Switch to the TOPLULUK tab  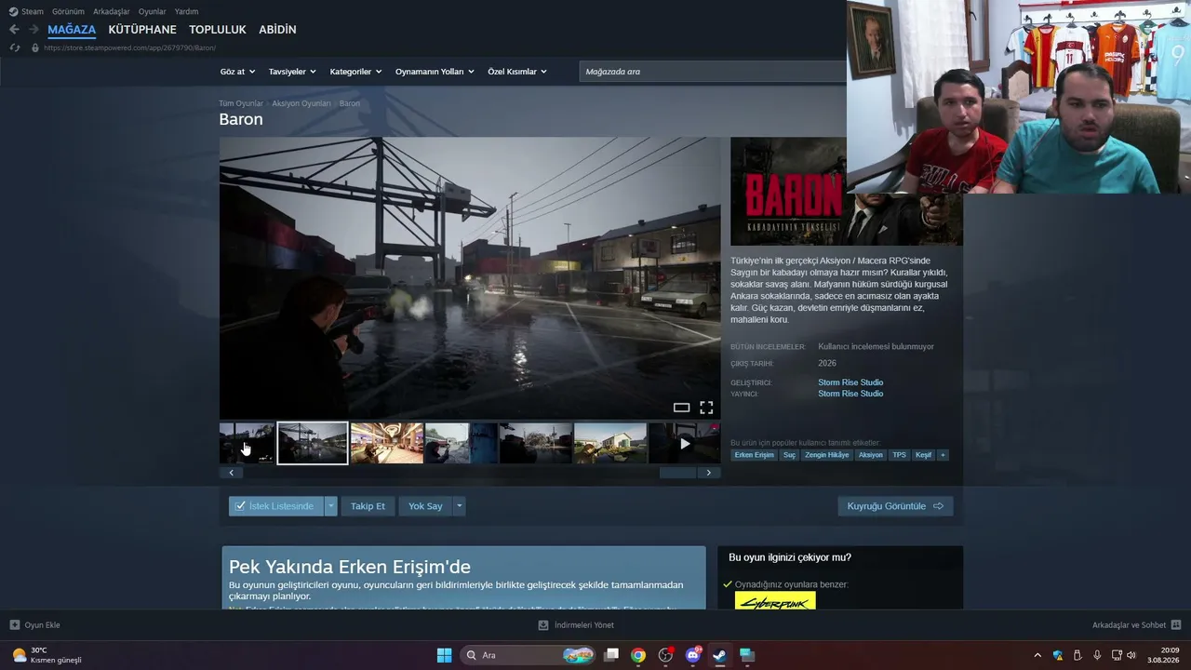[218, 30]
